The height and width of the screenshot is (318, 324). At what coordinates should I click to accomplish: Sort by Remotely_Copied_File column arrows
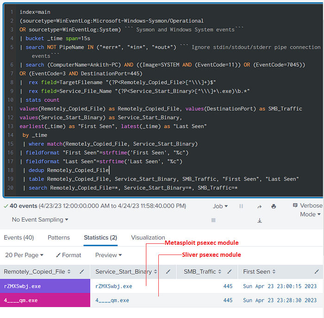click(69, 272)
